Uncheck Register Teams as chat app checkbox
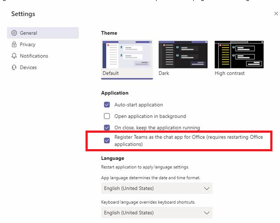 point(107,140)
